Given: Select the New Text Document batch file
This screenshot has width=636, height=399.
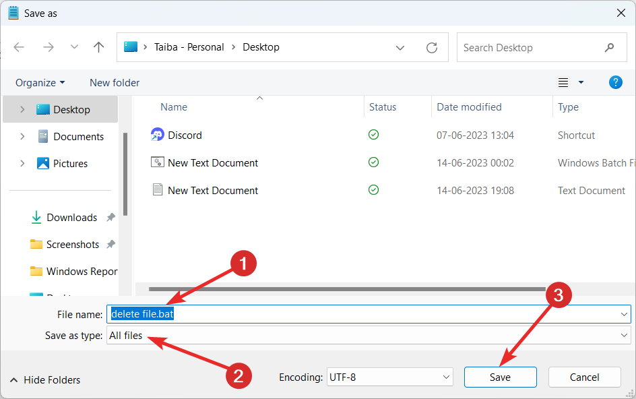Looking at the screenshot, I should pos(212,162).
